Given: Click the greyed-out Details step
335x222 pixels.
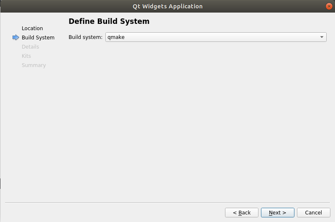Looking at the screenshot, I should pos(30,47).
